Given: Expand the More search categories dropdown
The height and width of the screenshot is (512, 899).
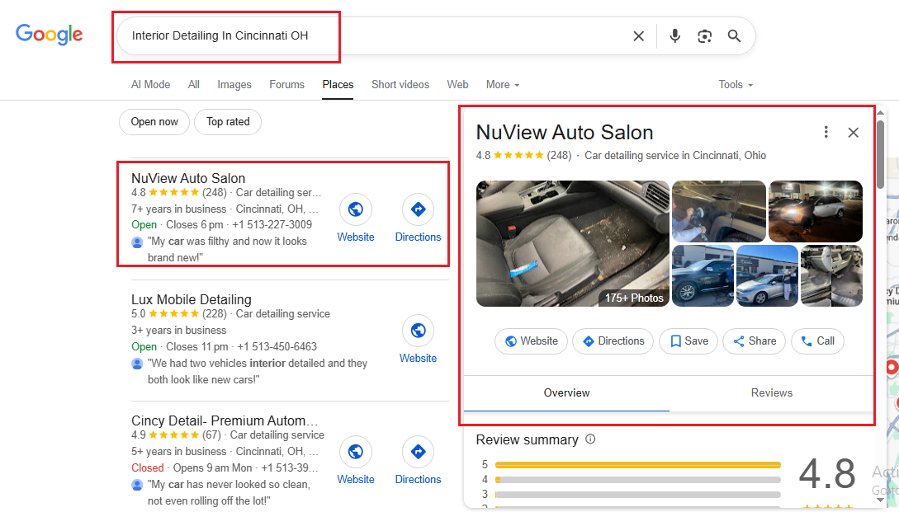Looking at the screenshot, I should click(x=503, y=85).
